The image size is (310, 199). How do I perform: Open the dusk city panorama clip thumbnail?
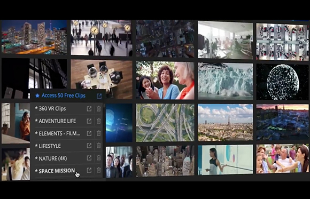tap(282, 122)
